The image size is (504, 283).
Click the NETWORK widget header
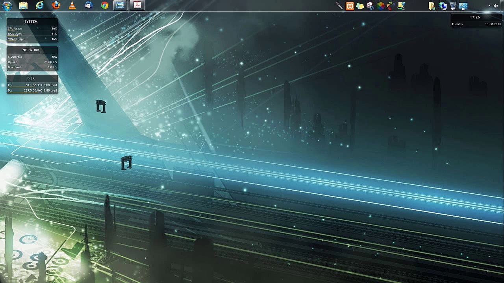31,50
